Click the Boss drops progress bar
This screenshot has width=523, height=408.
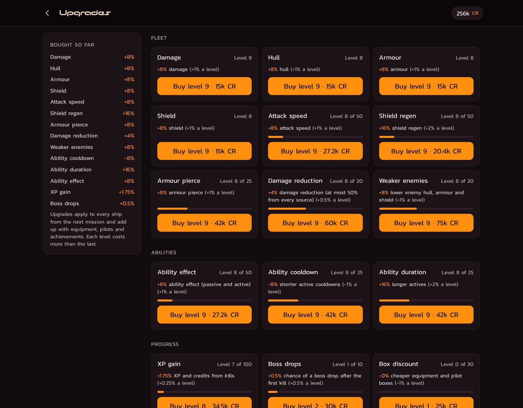point(315,392)
